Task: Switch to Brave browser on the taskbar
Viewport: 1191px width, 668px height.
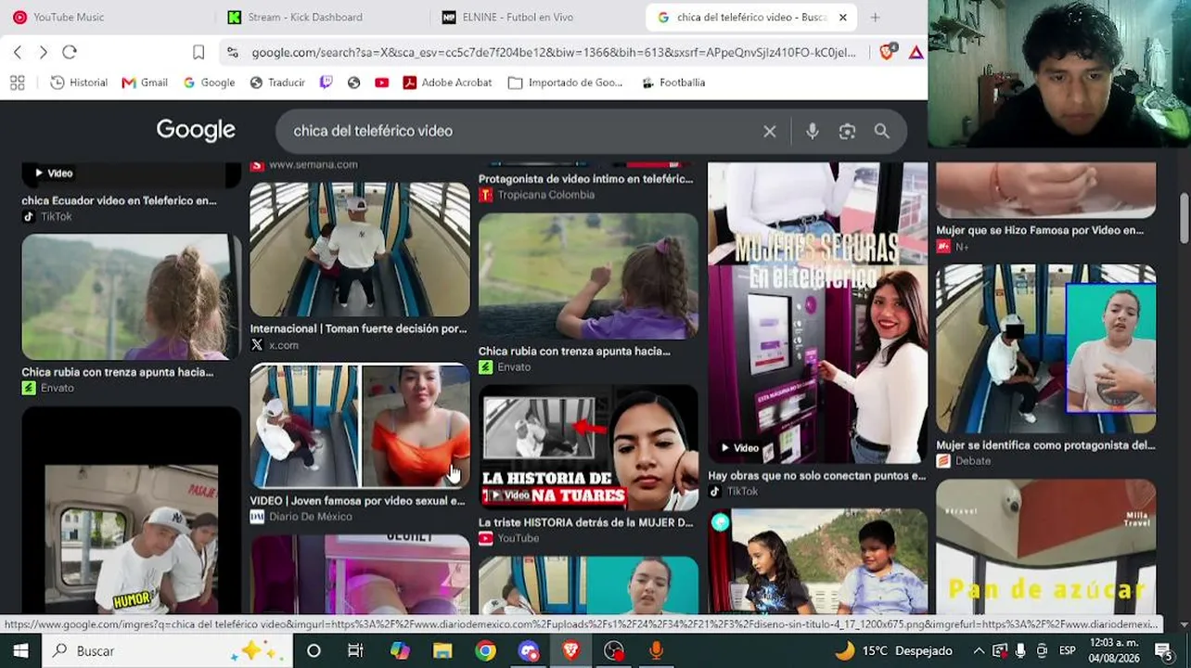Action: tap(570, 650)
